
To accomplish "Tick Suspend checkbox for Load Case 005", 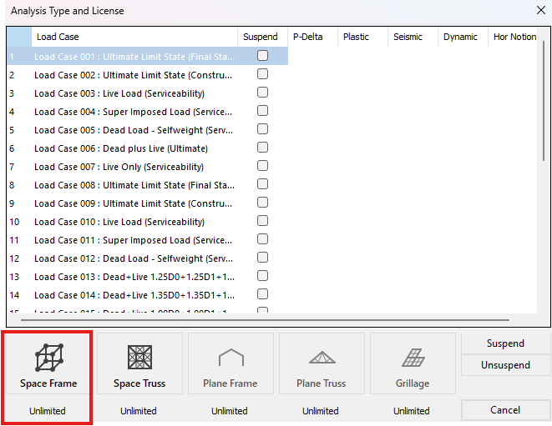I will tap(262, 129).
